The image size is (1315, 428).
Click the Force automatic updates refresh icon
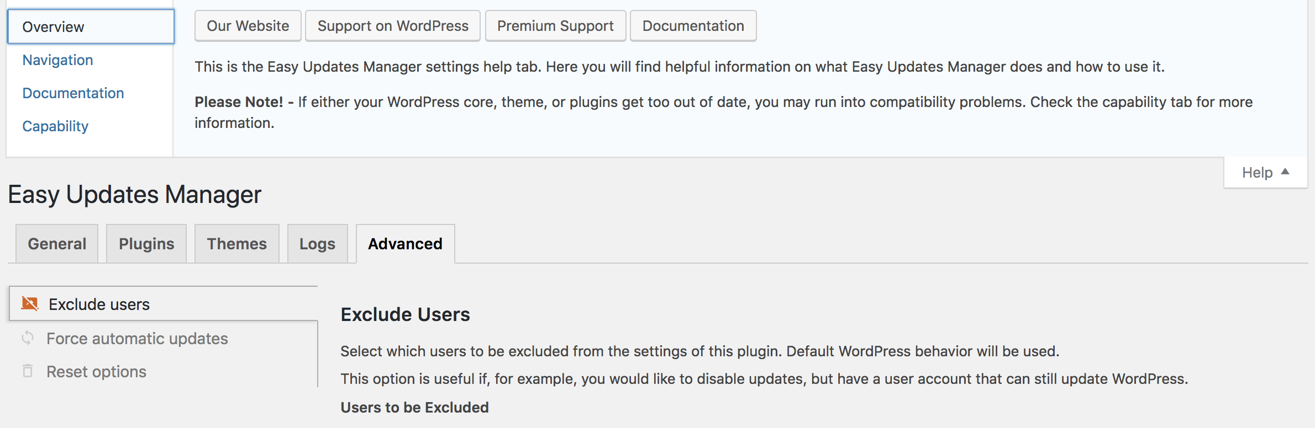[x=28, y=338]
